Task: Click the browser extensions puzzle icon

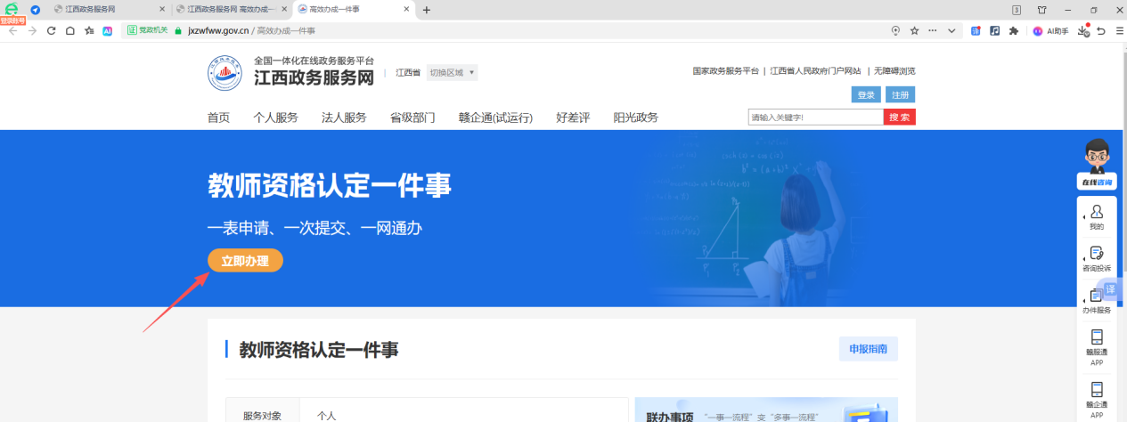Action: point(1013,30)
